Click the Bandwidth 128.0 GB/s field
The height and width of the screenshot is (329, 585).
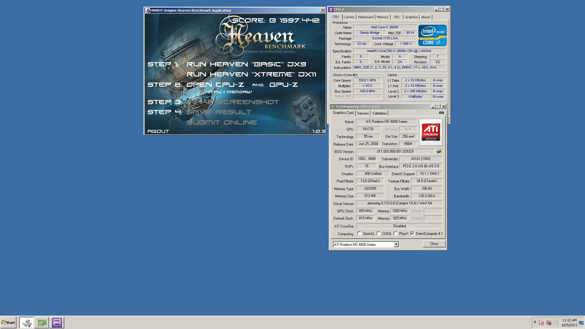pos(427,196)
